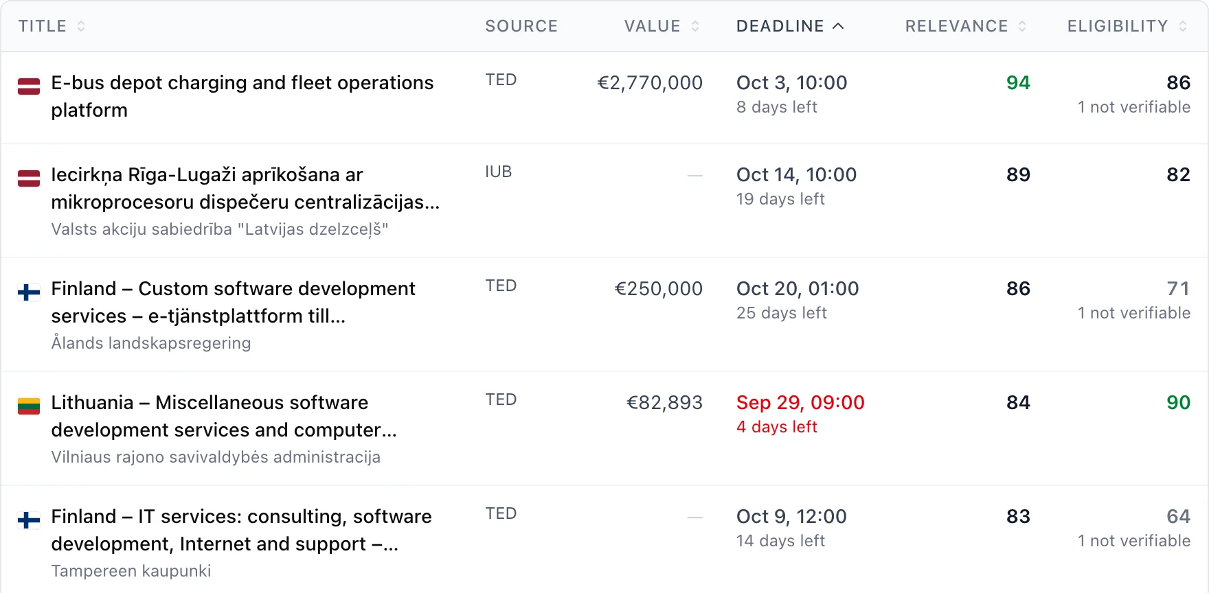Click the €250,000 value cell
This screenshot has height=593, width=1209.
658,289
